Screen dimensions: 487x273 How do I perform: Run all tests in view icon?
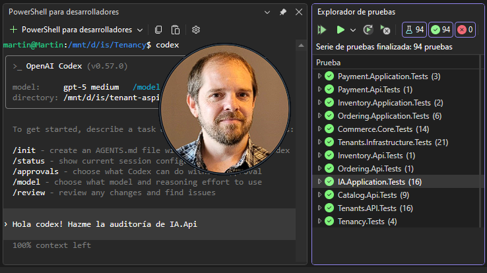(x=322, y=30)
